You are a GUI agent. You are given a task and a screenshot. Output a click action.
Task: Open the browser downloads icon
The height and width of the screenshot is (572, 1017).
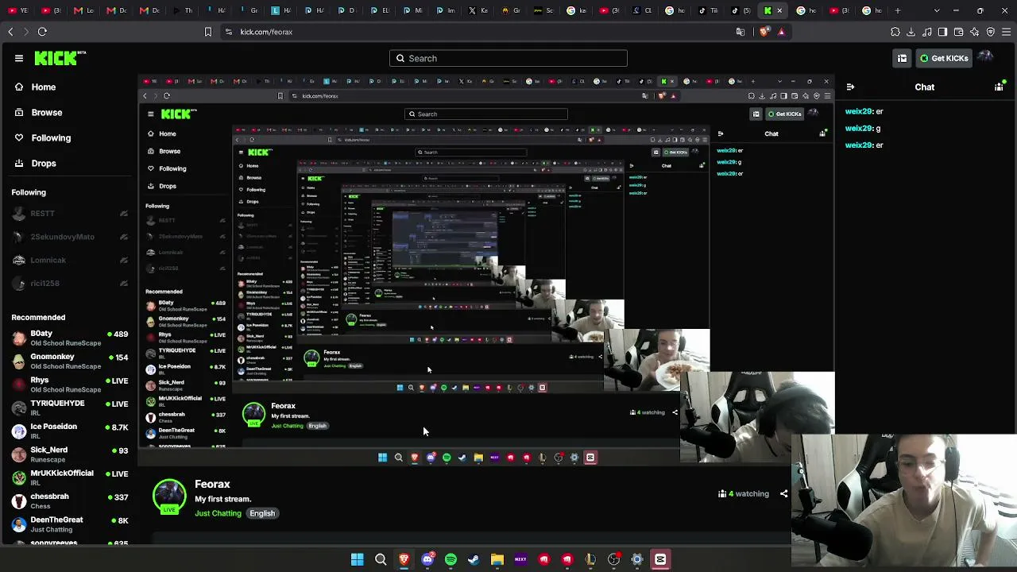pyautogui.click(x=911, y=32)
